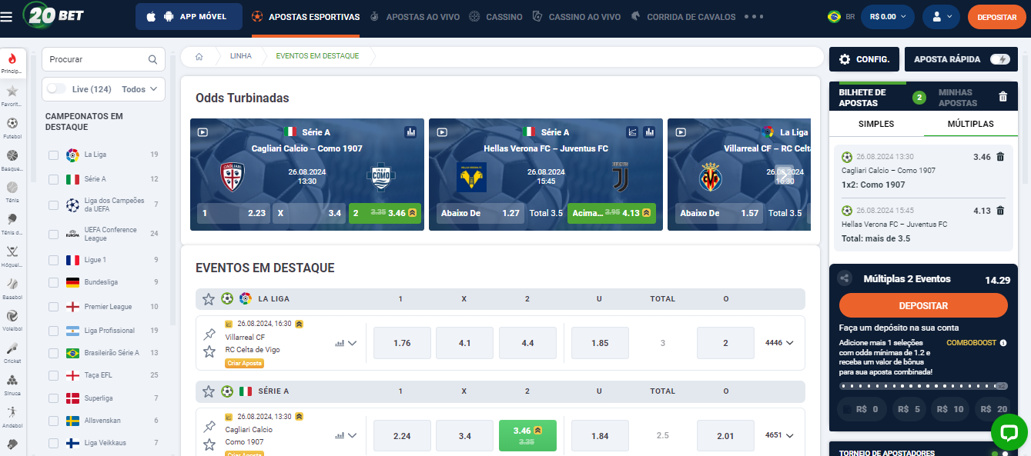
Task: Click the search magnifier icon
Action: click(152, 59)
